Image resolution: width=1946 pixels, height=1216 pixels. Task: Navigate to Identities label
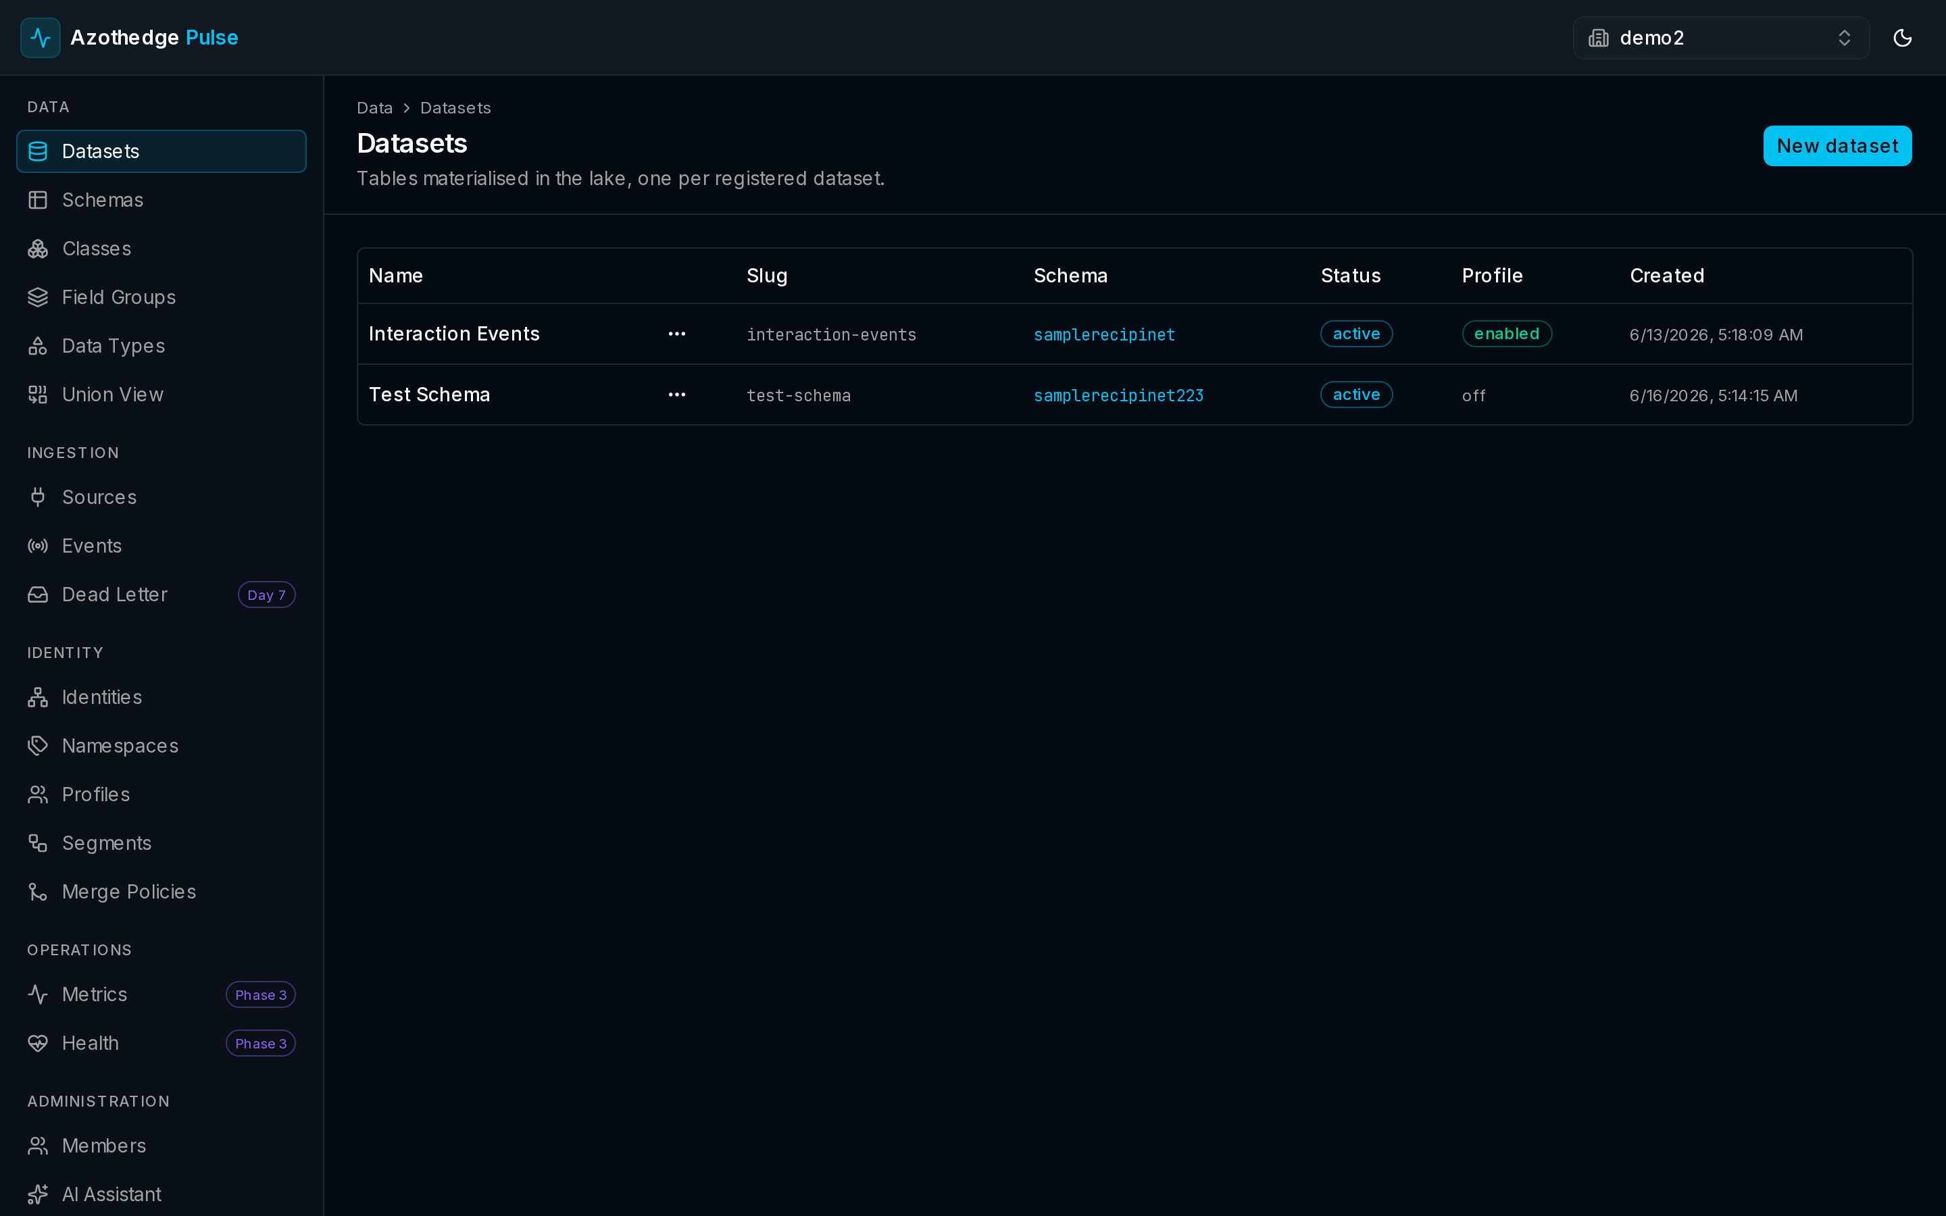click(x=102, y=697)
